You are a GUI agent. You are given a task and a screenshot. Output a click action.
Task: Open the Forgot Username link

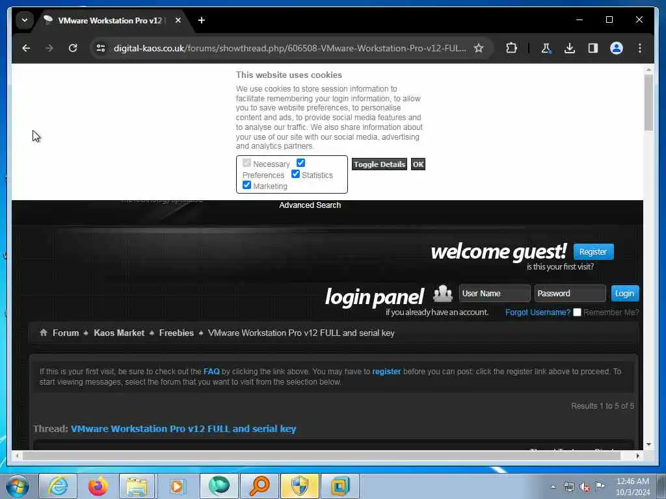pyautogui.click(x=538, y=313)
